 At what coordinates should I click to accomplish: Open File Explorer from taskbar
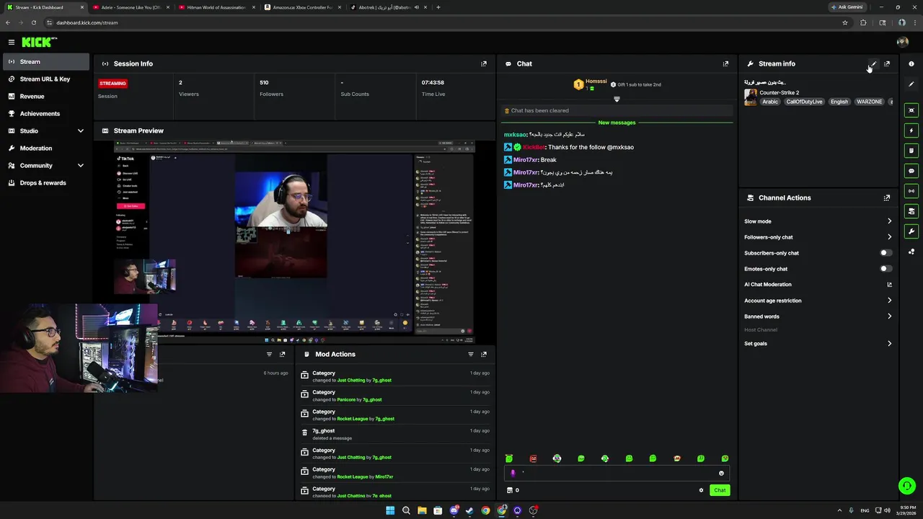[x=422, y=510]
